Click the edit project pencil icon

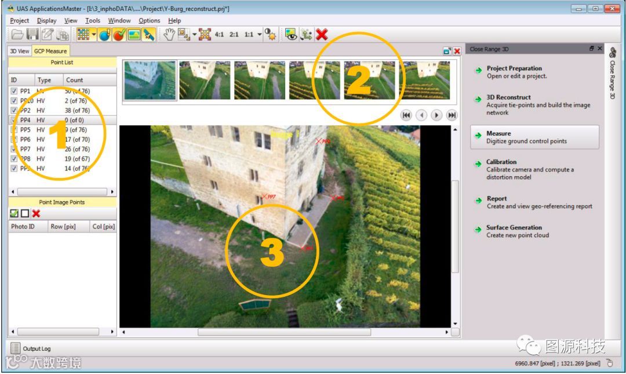pos(48,35)
